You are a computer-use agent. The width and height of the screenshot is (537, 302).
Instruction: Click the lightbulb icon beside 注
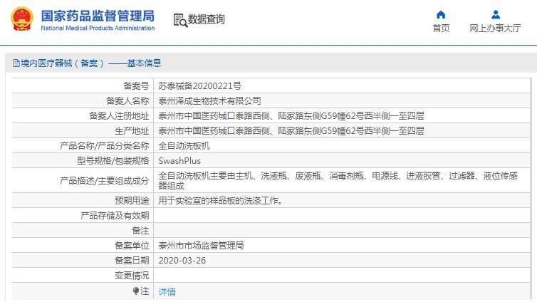click(x=136, y=291)
